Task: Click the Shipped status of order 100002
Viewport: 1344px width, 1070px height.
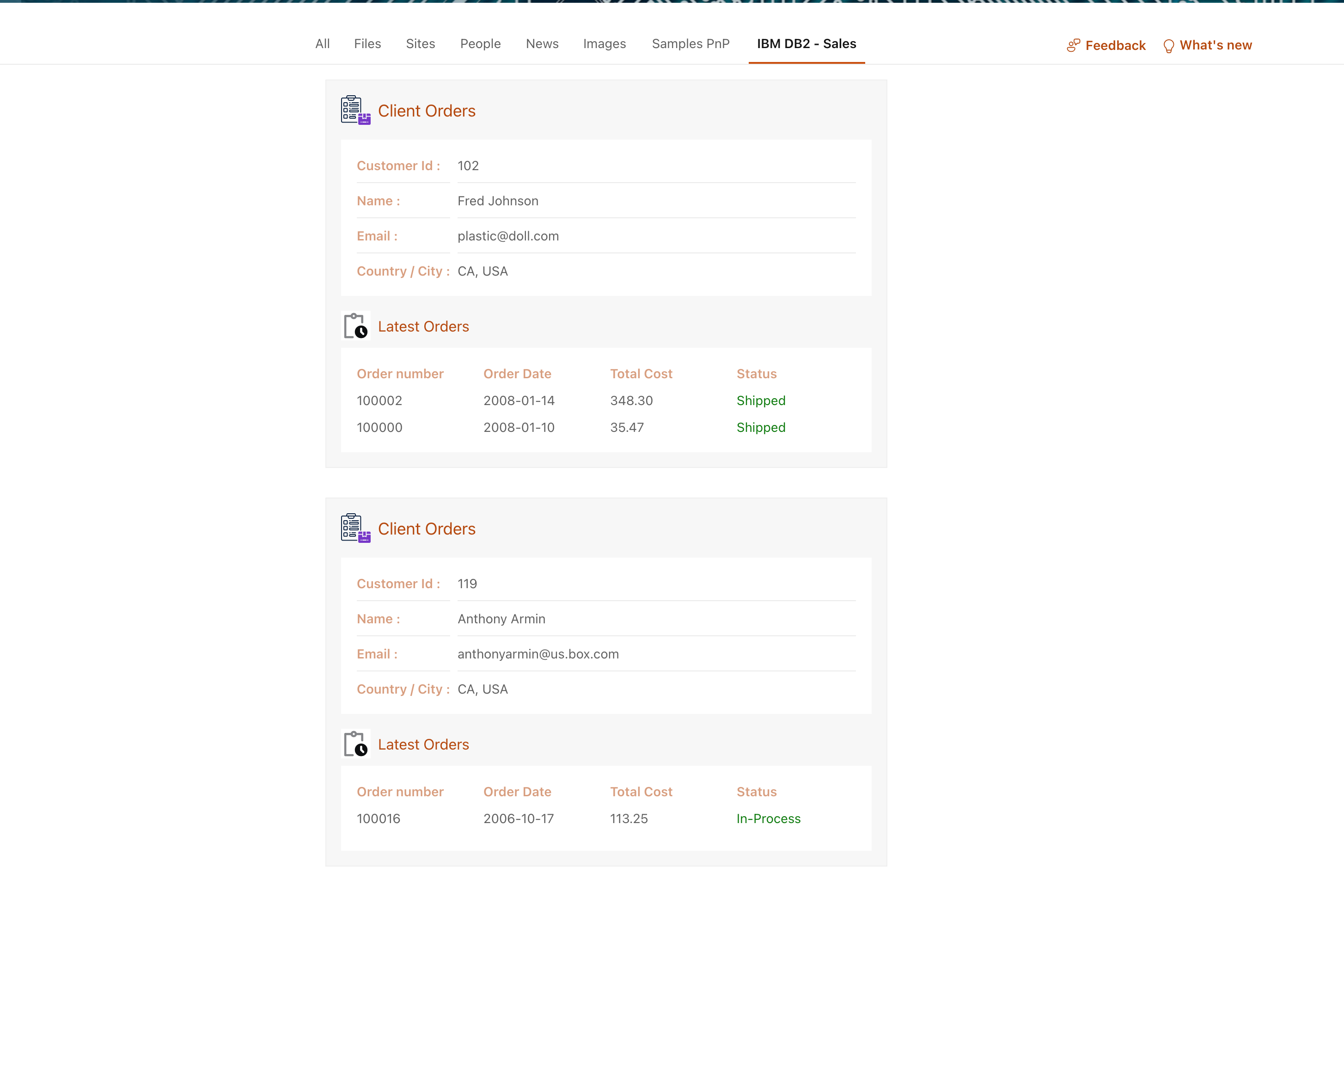Action: coord(761,401)
